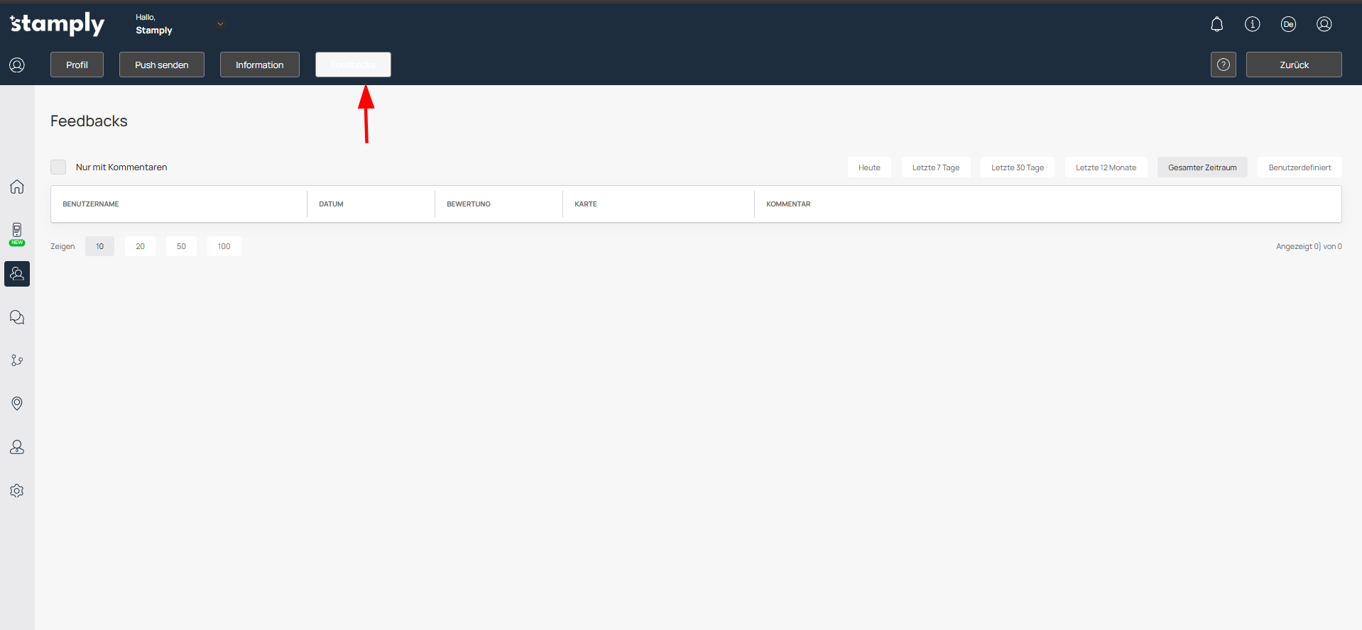Click the Zurück button
1362x630 pixels.
click(1293, 65)
